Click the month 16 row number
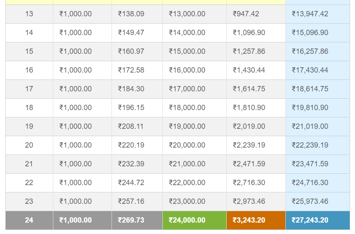This screenshot has width=355, height=234. coord(29,70)
